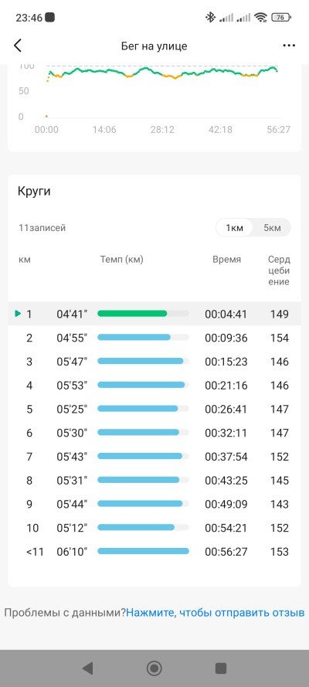Viewport: 309px width, 687px height.
Task: Tap Android back navigation triangle
Action: click(87, 668)
